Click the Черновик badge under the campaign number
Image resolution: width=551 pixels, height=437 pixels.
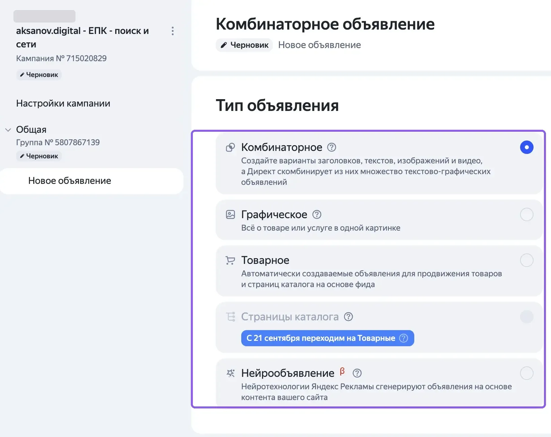(x=39, y=75)
